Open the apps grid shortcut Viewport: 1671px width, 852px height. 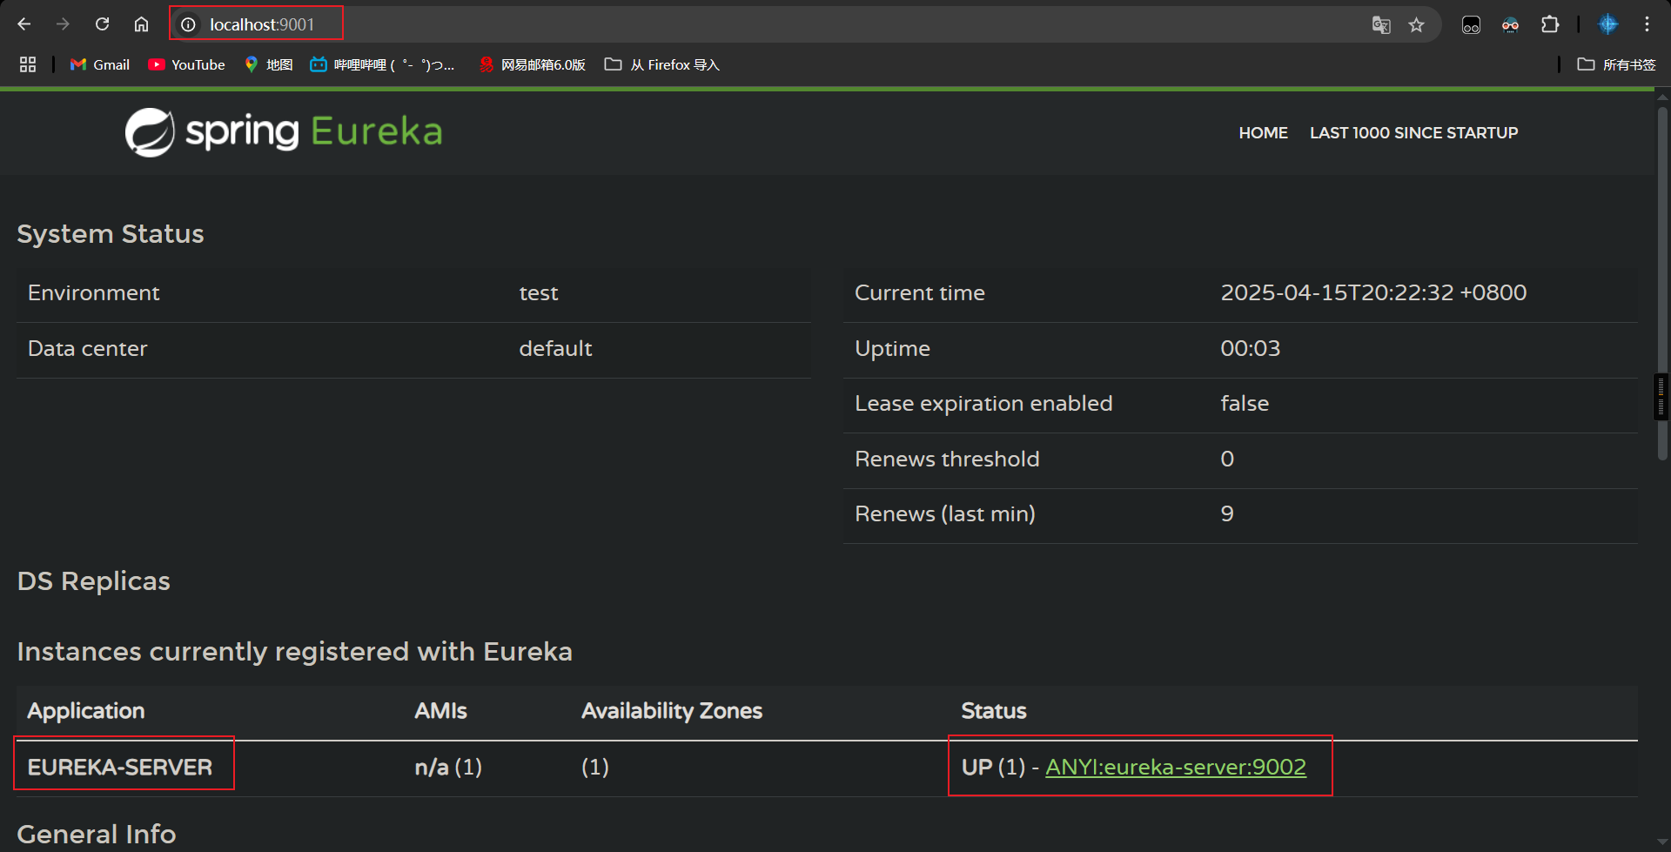(28, 64)
